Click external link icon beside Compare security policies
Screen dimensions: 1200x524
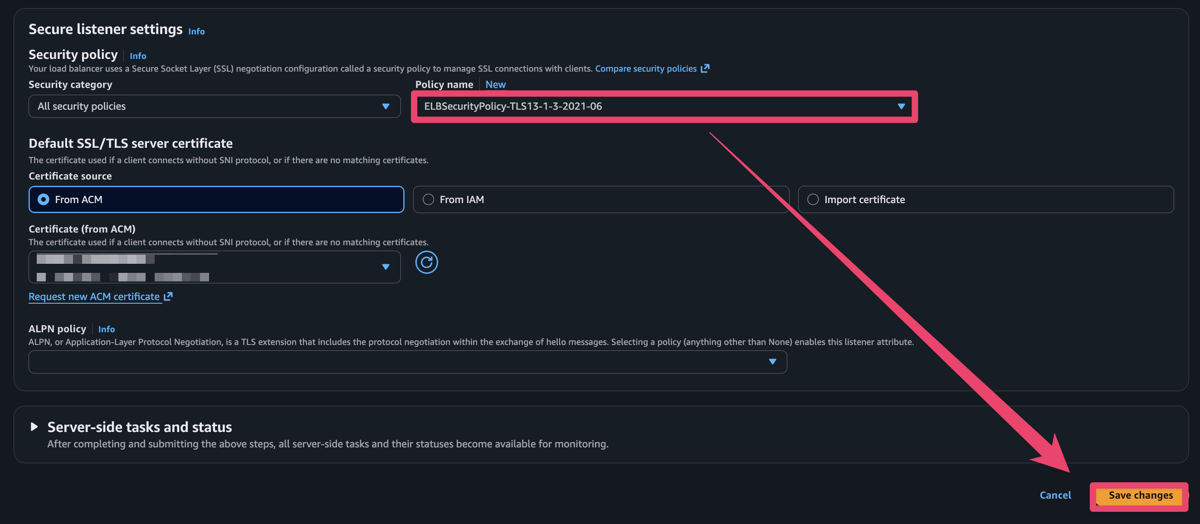point(705,68)
